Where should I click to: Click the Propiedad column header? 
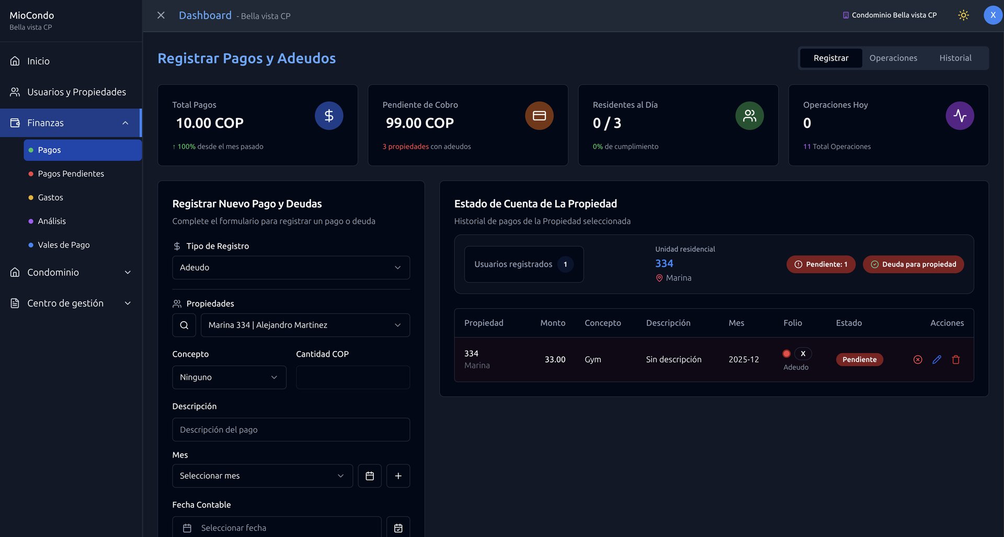point(484,323)
